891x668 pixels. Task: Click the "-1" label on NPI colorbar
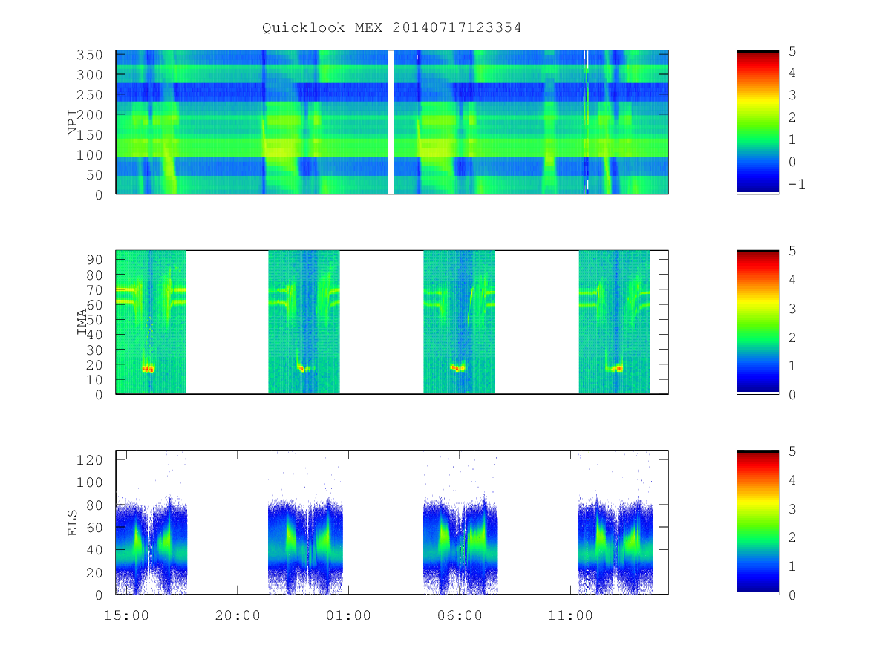click(x=795, y=184)
